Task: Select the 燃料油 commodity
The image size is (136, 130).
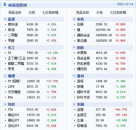Action: [13, 24]
